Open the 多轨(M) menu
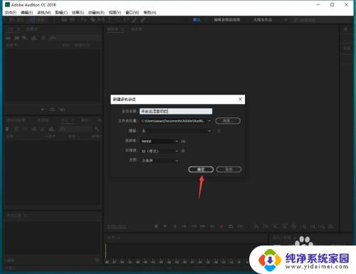The width and height of the screenshot is (356, 274). [x=44, y=12]
